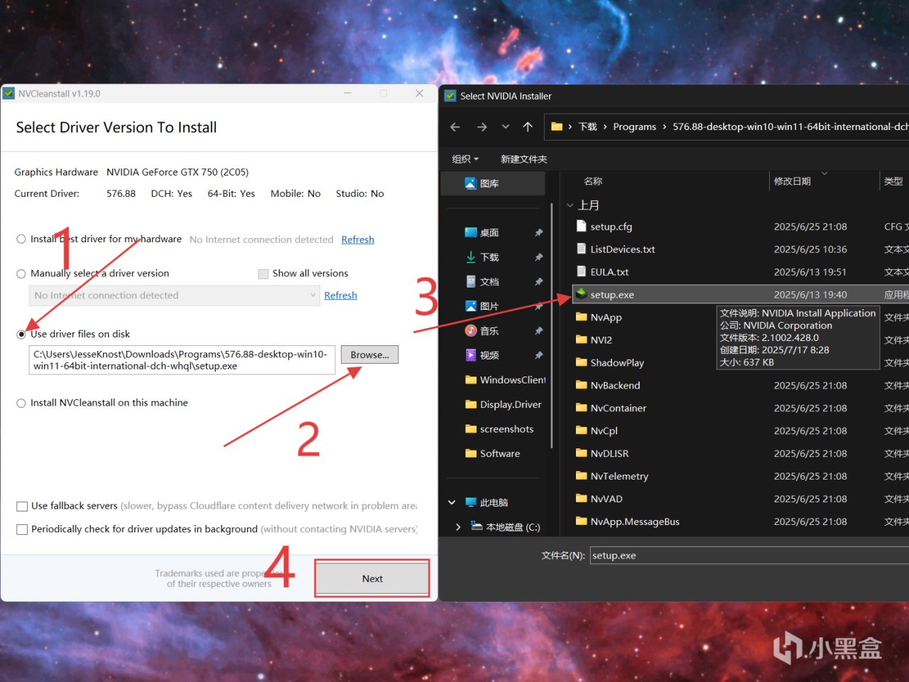Unpin 视频 (Videos) using its pin icon

[538, 355]
